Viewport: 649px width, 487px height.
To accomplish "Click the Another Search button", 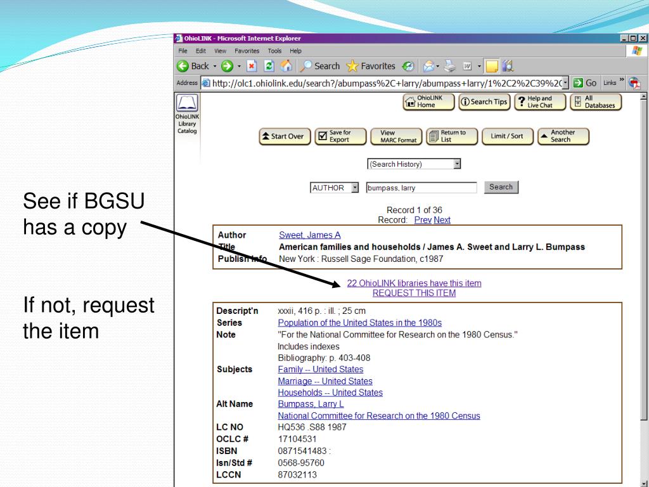I will [563, 136].
